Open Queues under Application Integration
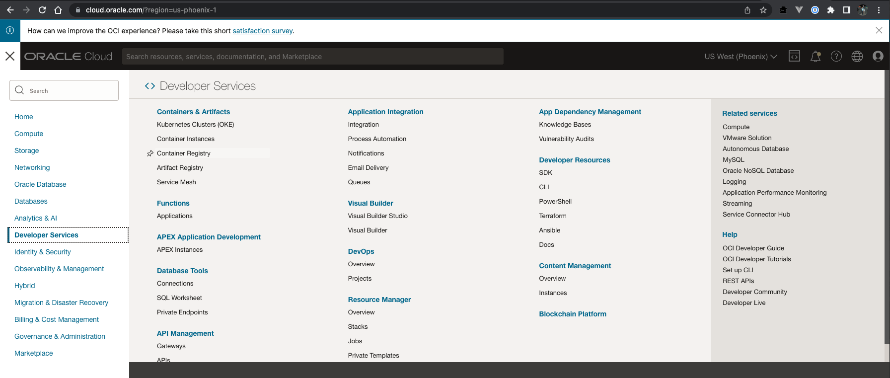The width and height of the screenshot is (890, 378). [359, 182]
